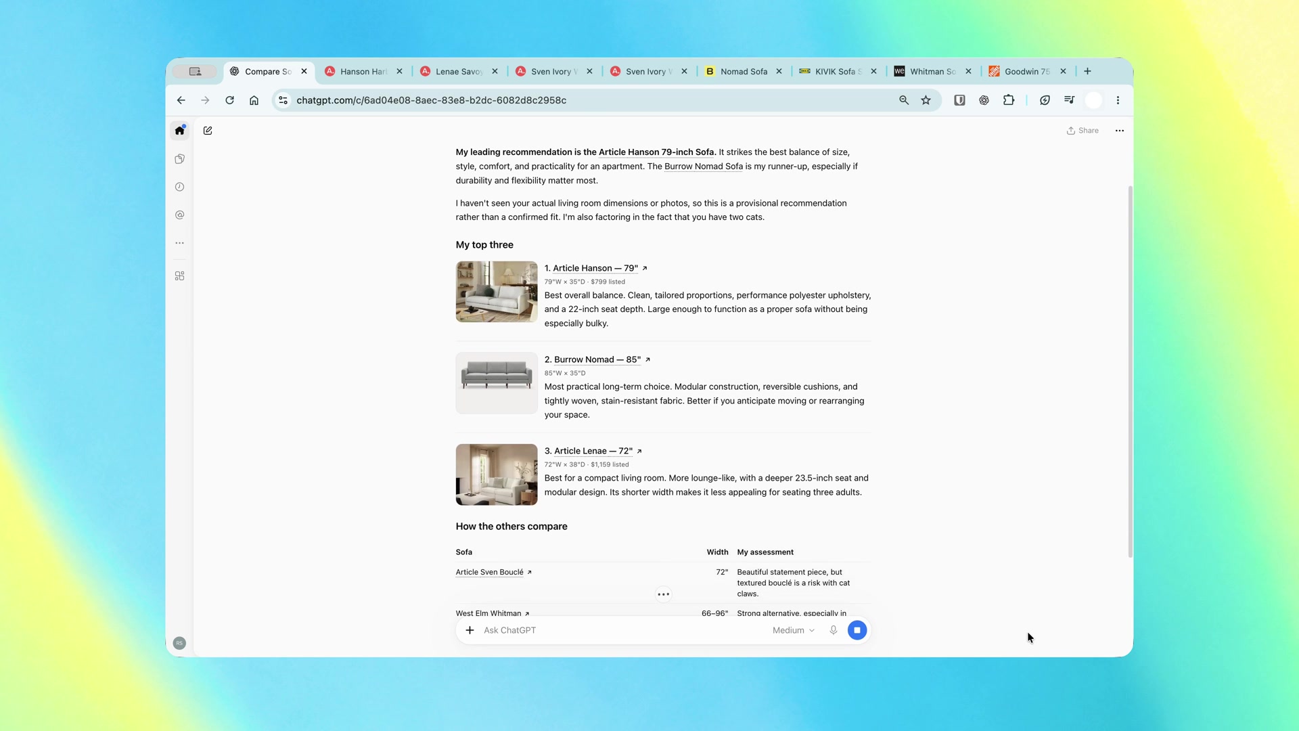
Task: Click the Article Lenae sofa thumbnail
Action: pos(497,474)
